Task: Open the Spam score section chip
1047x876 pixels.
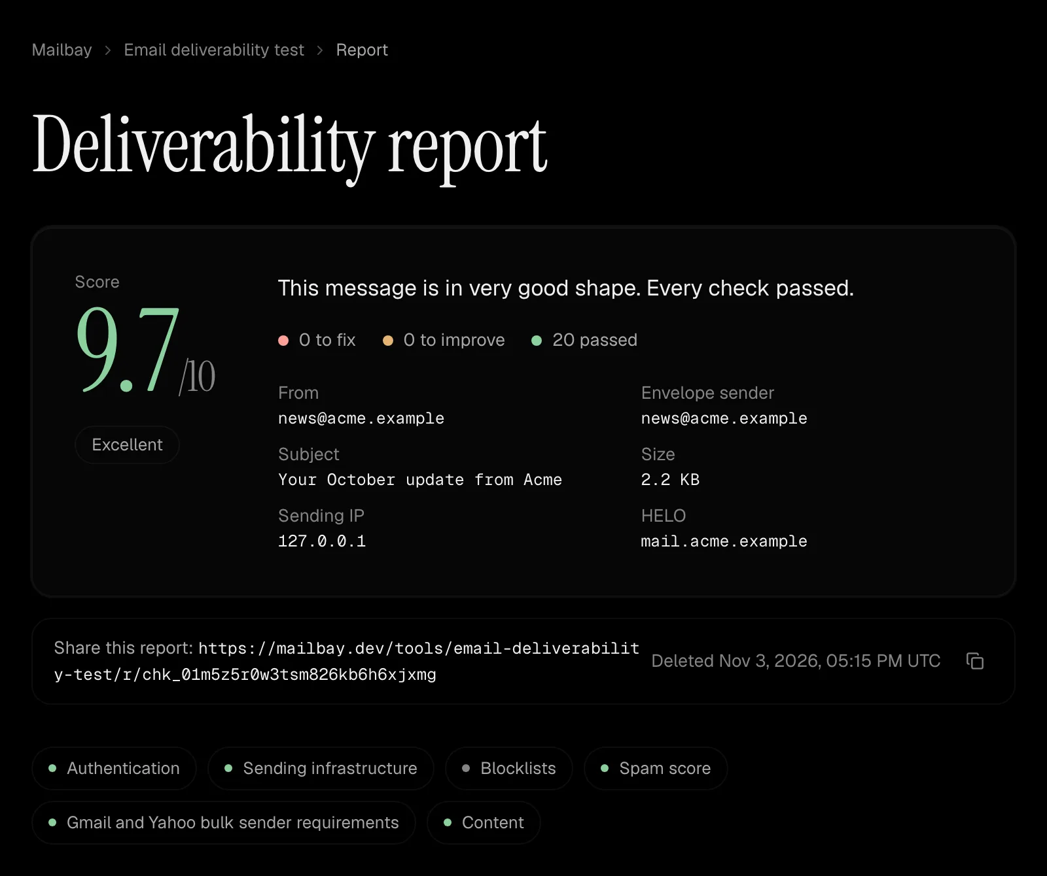Action: 656,768
